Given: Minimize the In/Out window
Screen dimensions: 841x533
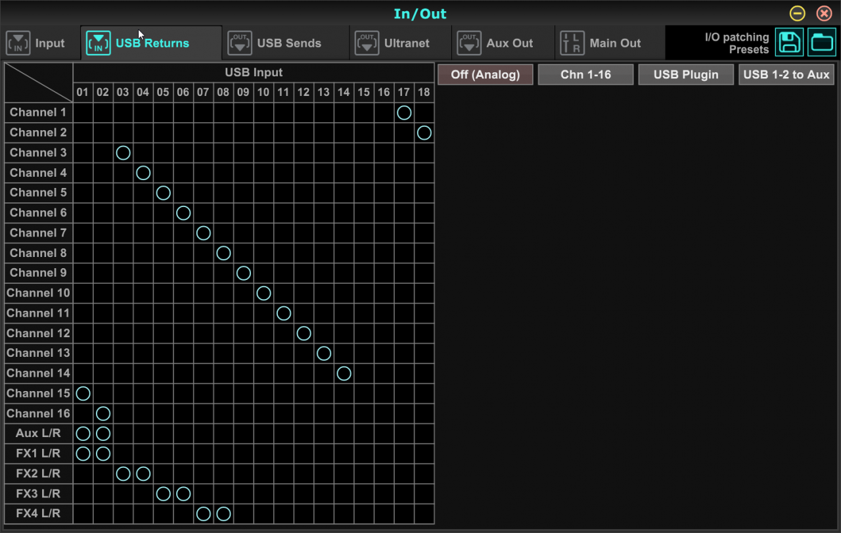Looking at the screenshot, I should [x=798, y=13].
